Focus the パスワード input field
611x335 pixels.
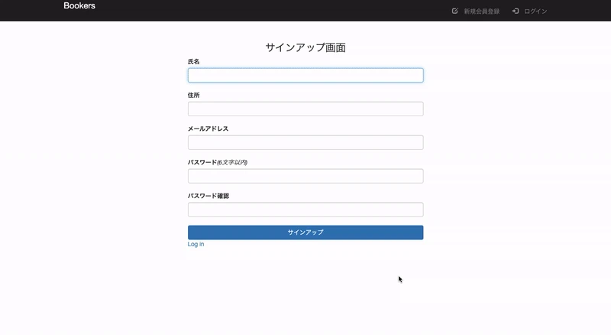[x=305, y=176]
